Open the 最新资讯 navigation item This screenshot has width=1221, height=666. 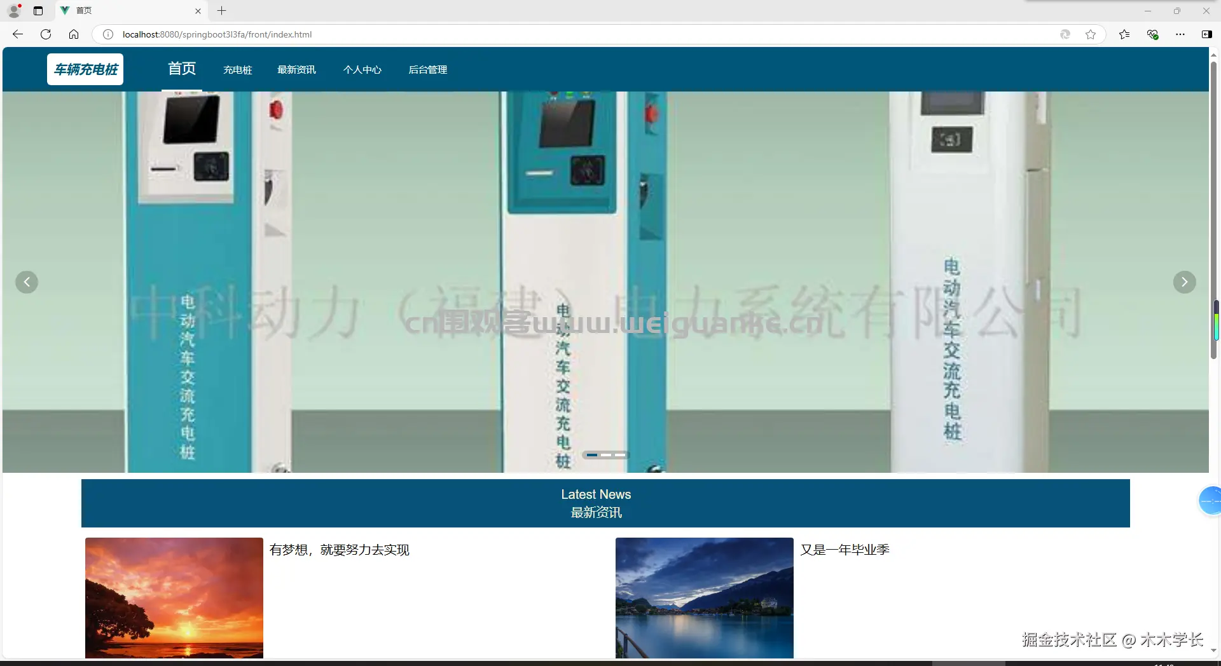tap(296, 70)
